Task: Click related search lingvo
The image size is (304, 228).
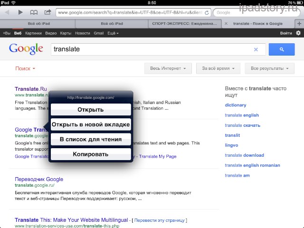Action: pos(231,145)
